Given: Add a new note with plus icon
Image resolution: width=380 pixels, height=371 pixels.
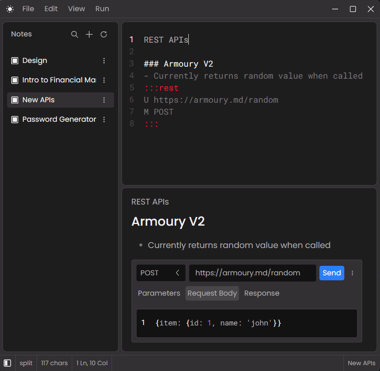Looking at the screenshot, I should [x=89, y=34].
